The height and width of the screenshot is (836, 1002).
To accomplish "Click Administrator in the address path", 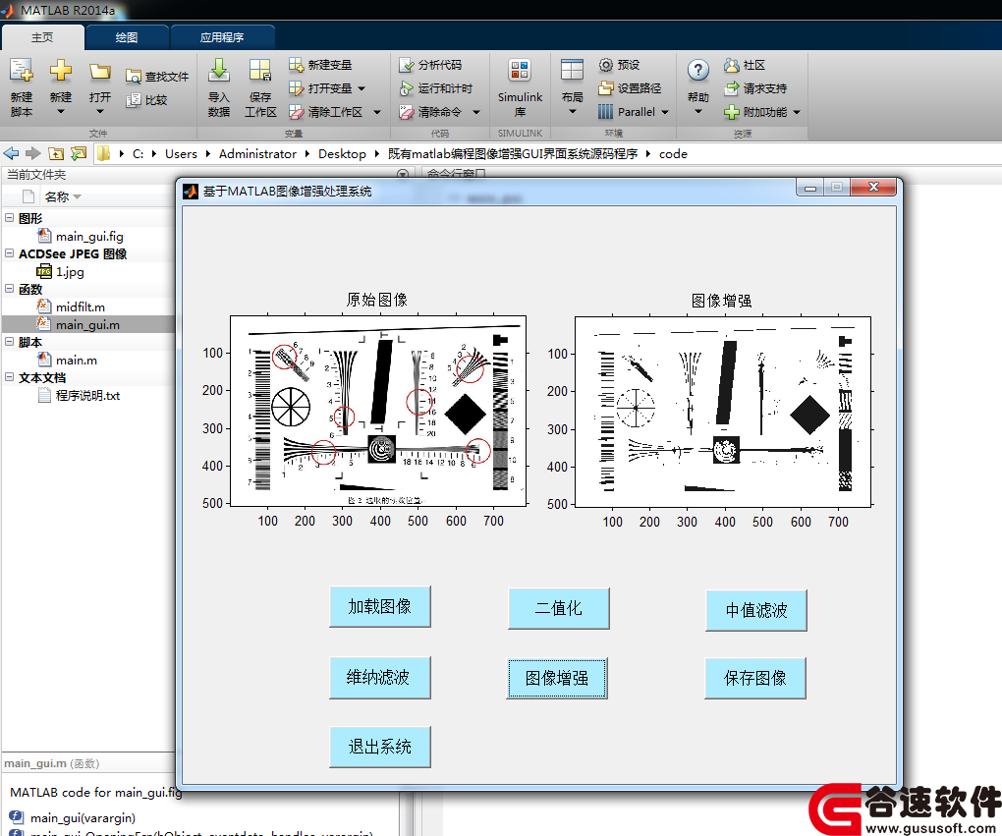I will point(257,153).
